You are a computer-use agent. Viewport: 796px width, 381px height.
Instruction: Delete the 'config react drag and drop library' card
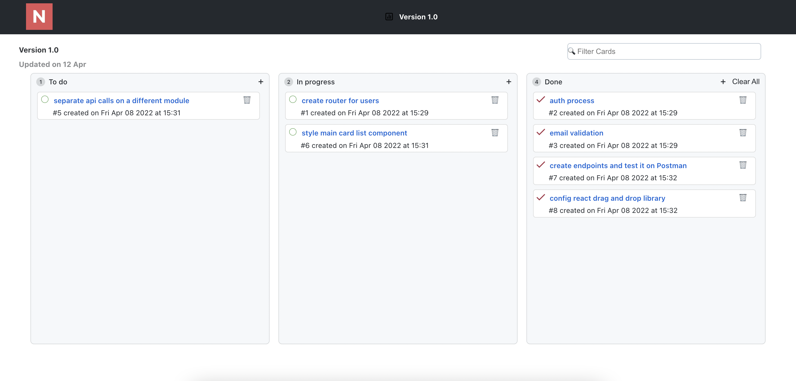[743, 198]
